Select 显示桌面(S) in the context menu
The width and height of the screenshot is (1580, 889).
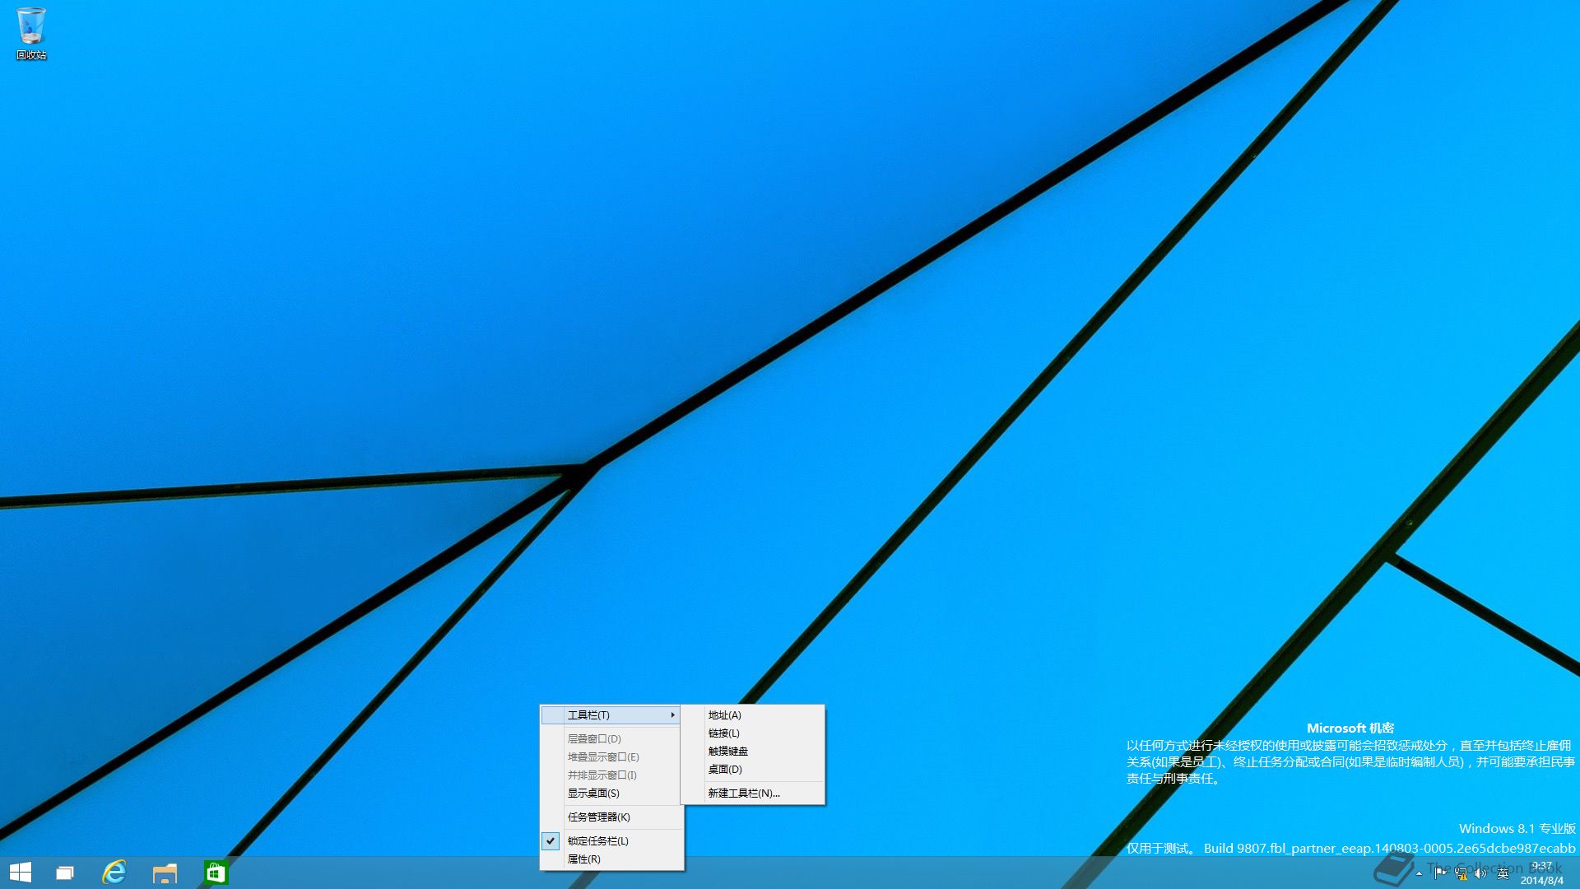coord(611,794)
